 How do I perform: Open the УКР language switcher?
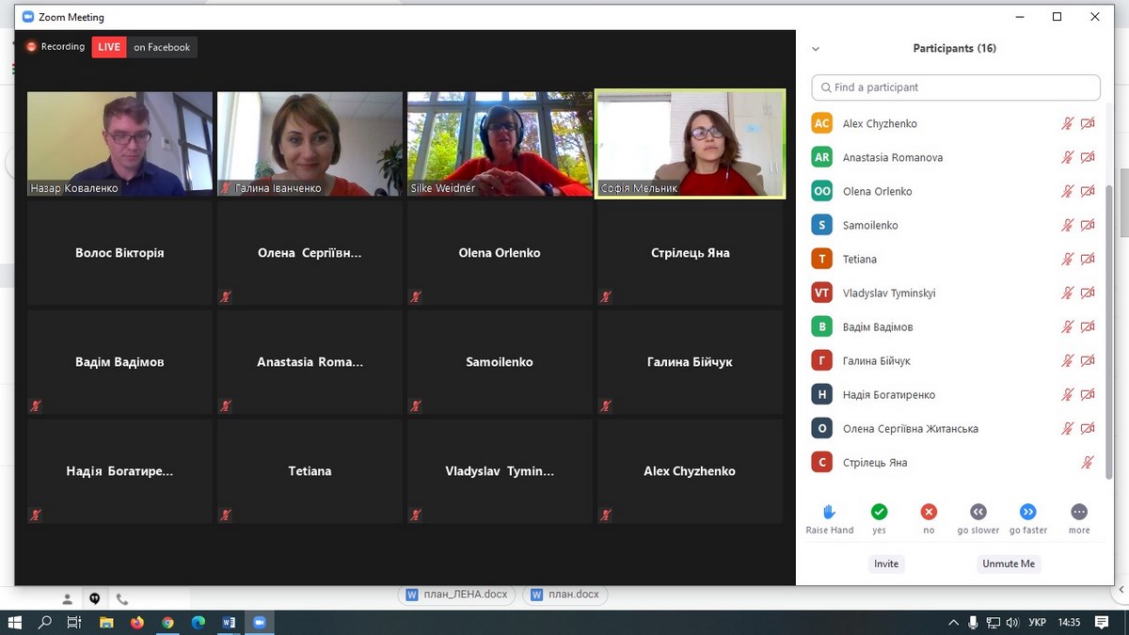[x=1037, y=623]
